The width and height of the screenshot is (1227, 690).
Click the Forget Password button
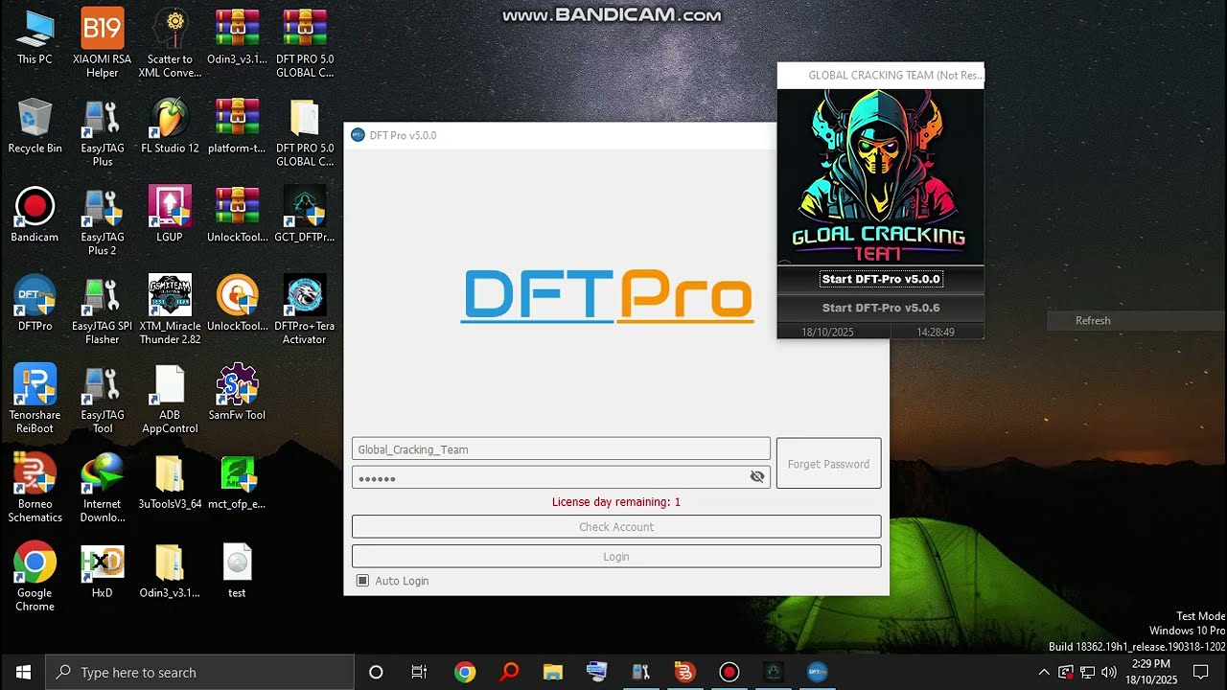(x=828, y=464)
